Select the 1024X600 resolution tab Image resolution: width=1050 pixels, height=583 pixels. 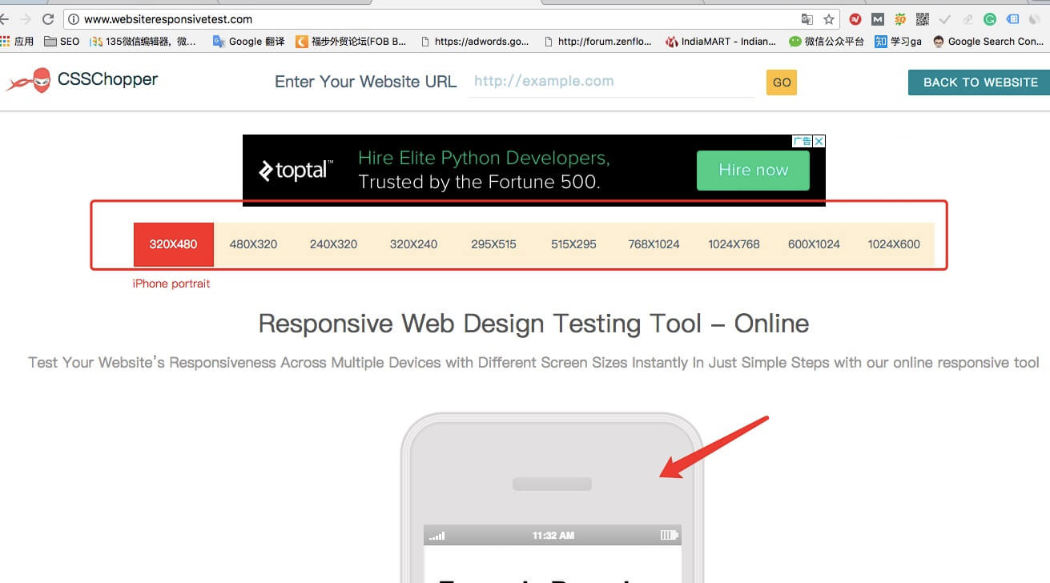click(894, 244)
